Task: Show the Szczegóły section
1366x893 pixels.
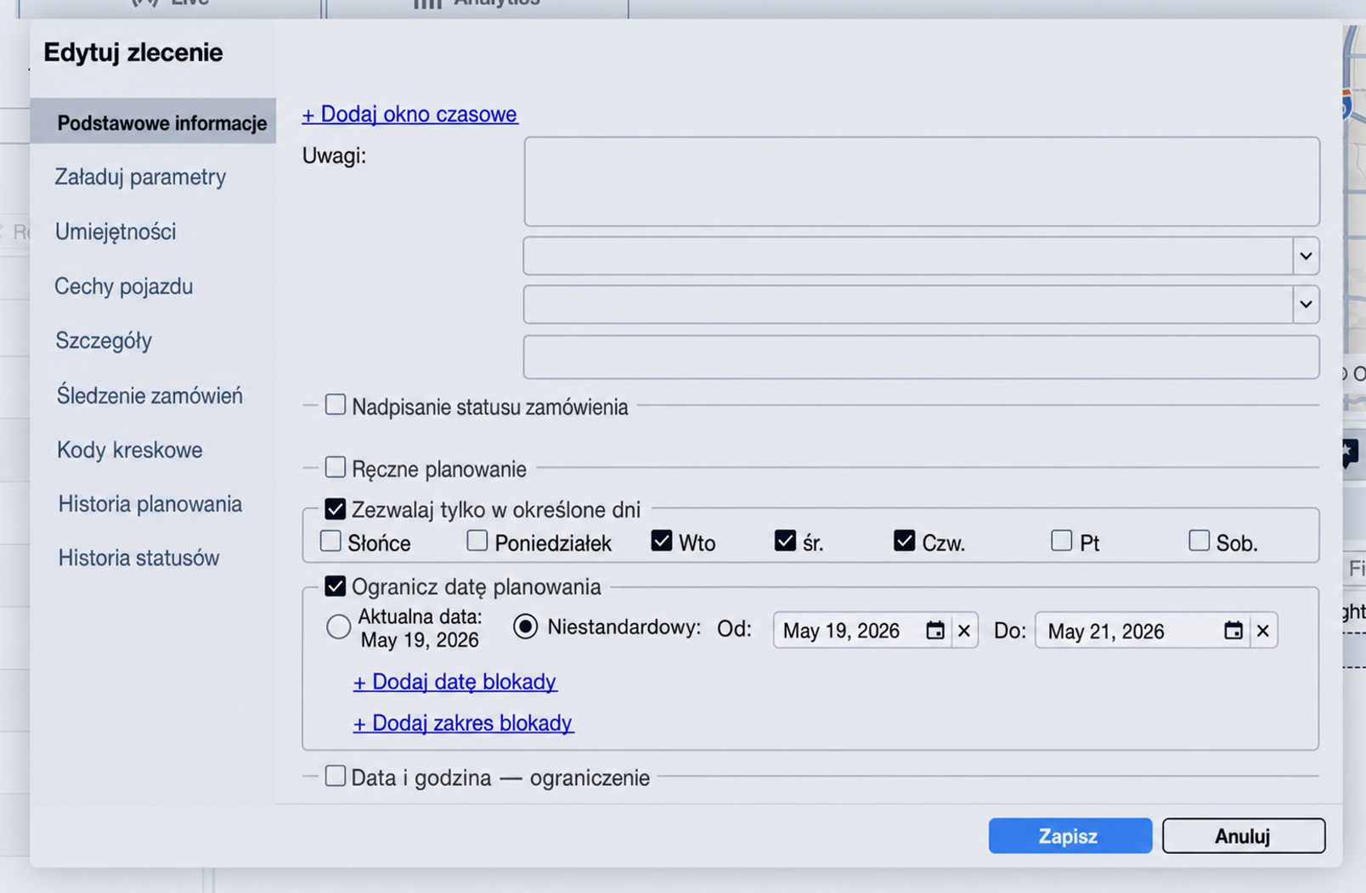Action: coord(104,340)
